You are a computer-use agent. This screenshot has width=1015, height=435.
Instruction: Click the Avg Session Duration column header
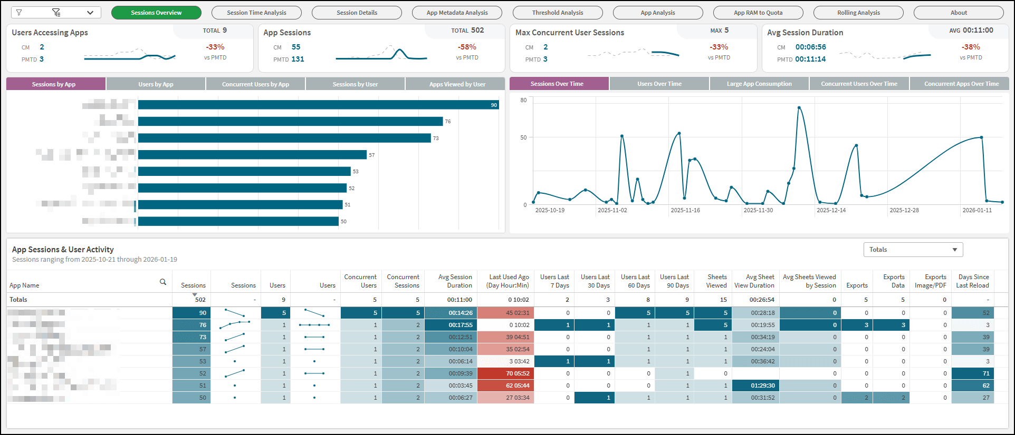click(x=455, y=281)
